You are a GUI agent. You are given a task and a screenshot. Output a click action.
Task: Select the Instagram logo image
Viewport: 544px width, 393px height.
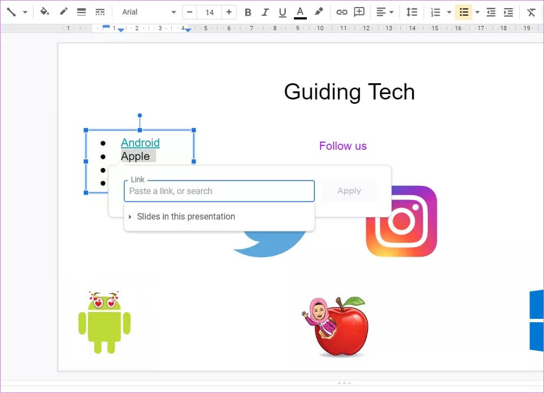(401, 221)
